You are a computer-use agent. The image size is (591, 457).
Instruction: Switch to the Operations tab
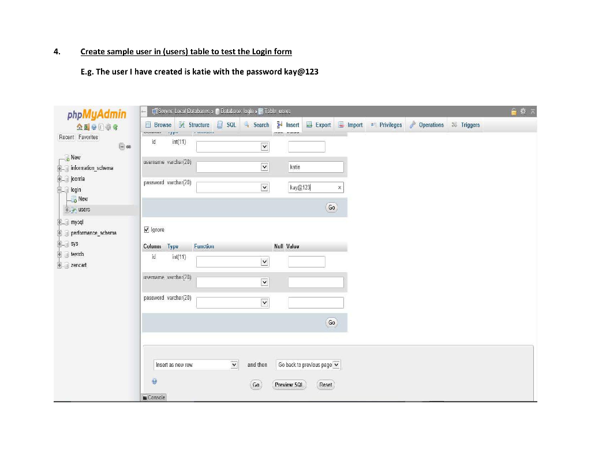click(427, 124)
